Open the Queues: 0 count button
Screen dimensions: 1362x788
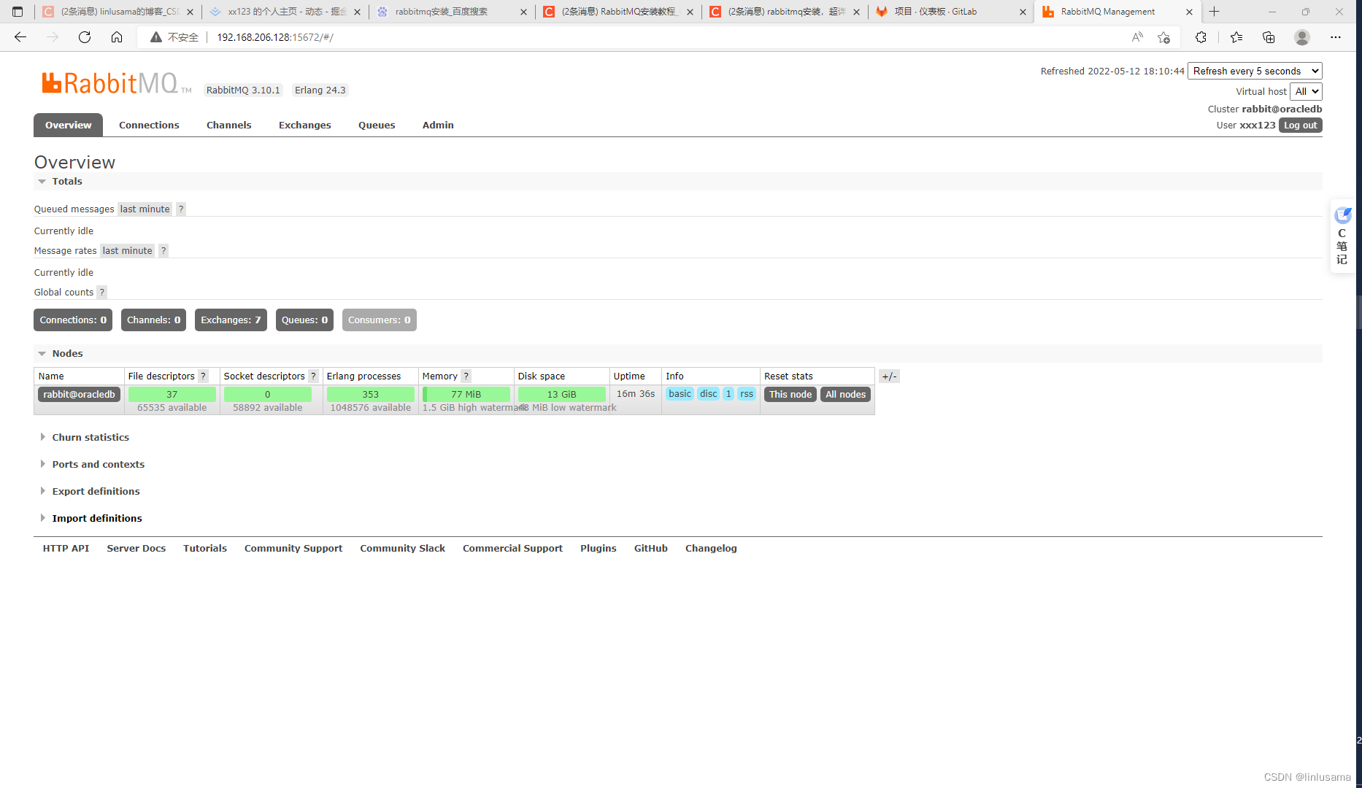pos(304,320)
